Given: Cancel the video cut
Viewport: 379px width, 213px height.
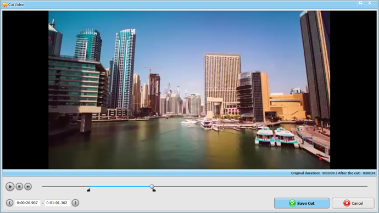Looking at the screenshot, I should click(x=353, y=203).
